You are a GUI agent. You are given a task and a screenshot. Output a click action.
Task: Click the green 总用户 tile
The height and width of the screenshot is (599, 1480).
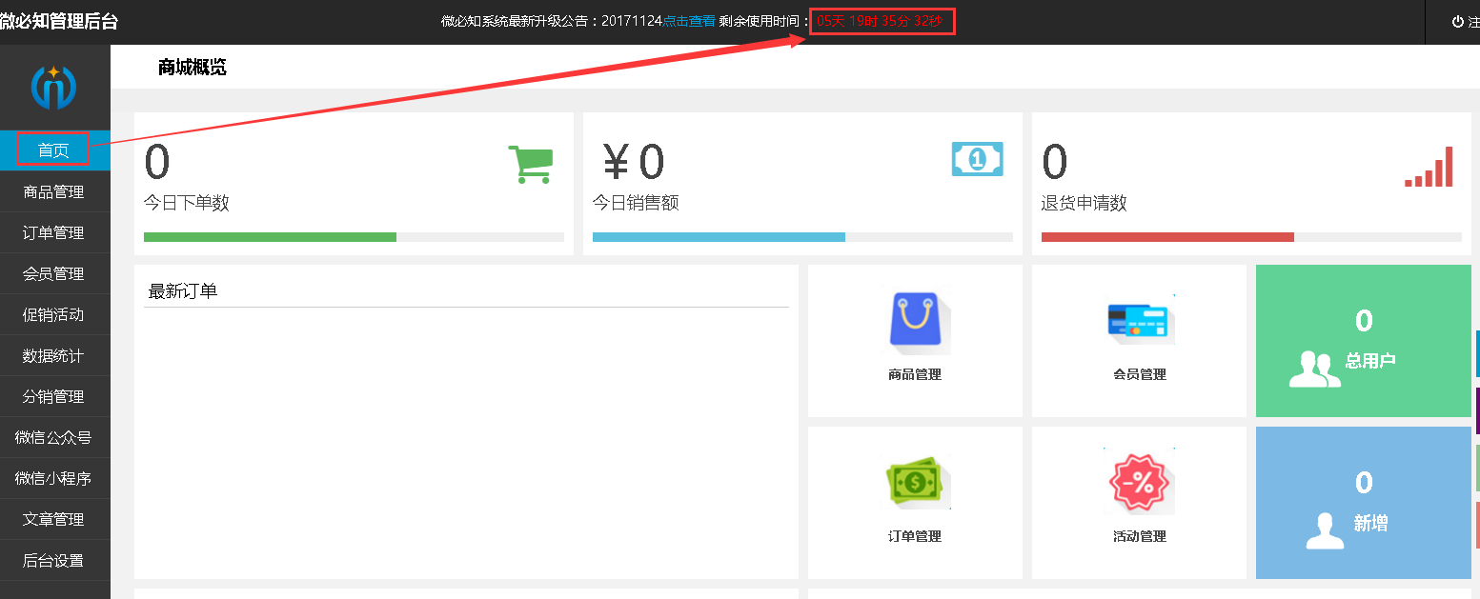tap(1363, 342)
